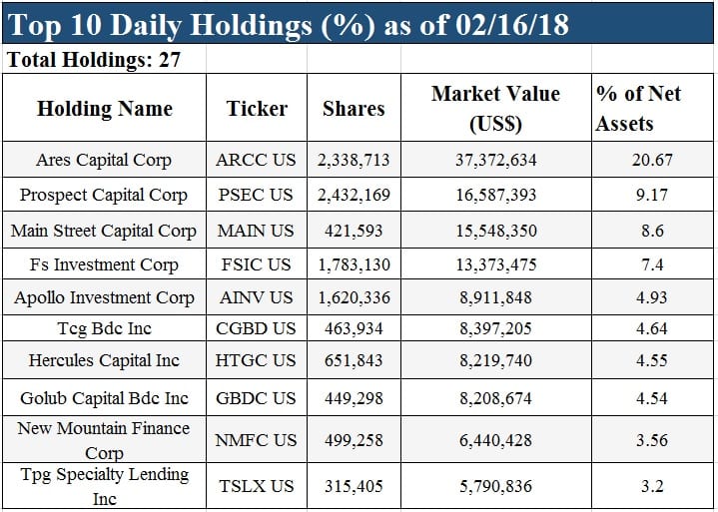This screenshot has height=512, width=718.
Task: Select the PSEC US ticker cell
Action: 257,195
